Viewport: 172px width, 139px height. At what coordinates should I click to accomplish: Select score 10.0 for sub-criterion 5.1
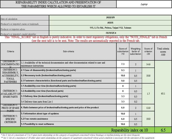123,114
